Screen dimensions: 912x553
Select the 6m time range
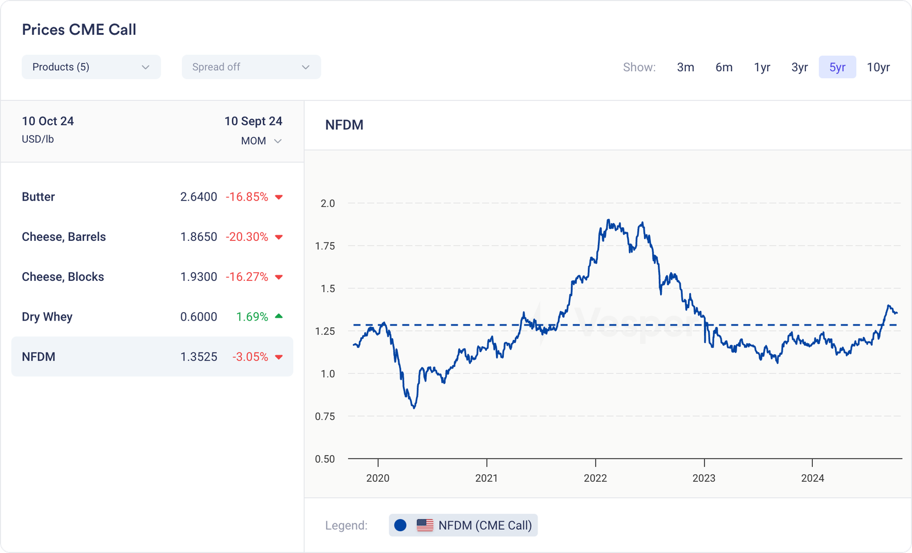724,67
